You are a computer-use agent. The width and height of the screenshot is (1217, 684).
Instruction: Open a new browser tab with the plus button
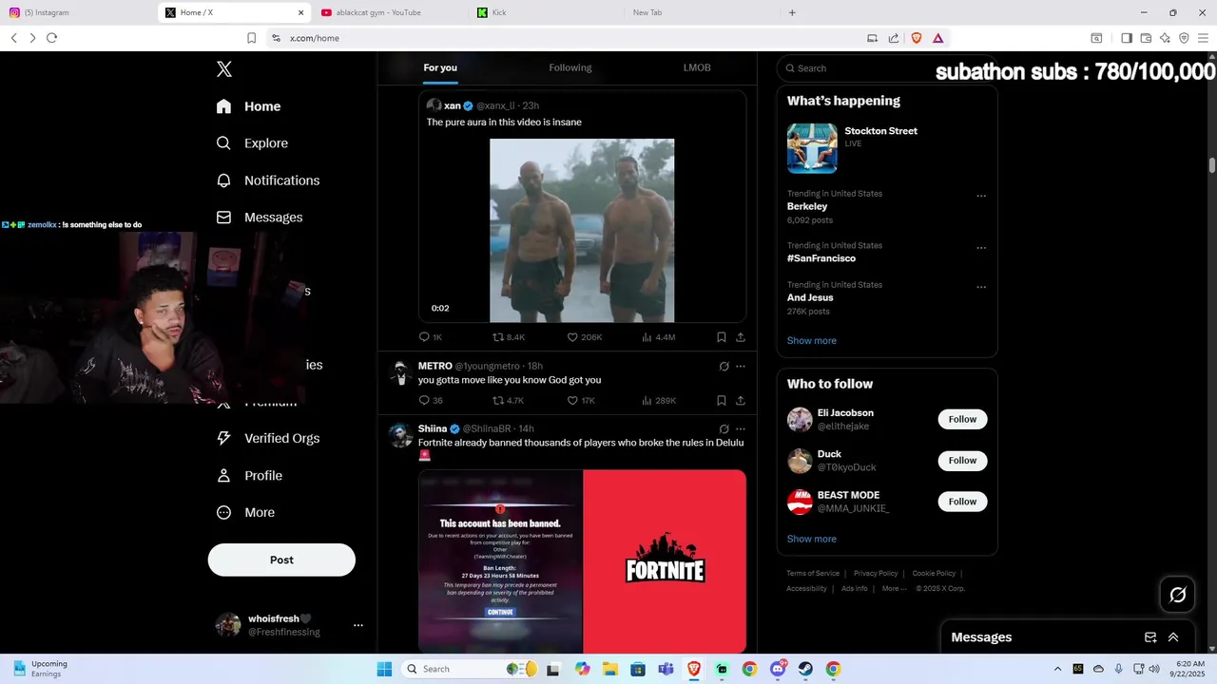point(792,12)
